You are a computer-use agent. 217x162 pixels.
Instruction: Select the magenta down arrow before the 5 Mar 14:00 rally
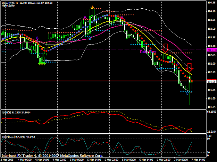tap(85, 18)
